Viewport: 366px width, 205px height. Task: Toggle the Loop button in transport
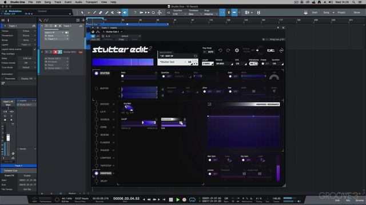coord(192,199)
